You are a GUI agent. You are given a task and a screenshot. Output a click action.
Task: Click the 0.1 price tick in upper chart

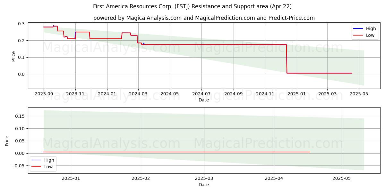[x=21, y=57]
